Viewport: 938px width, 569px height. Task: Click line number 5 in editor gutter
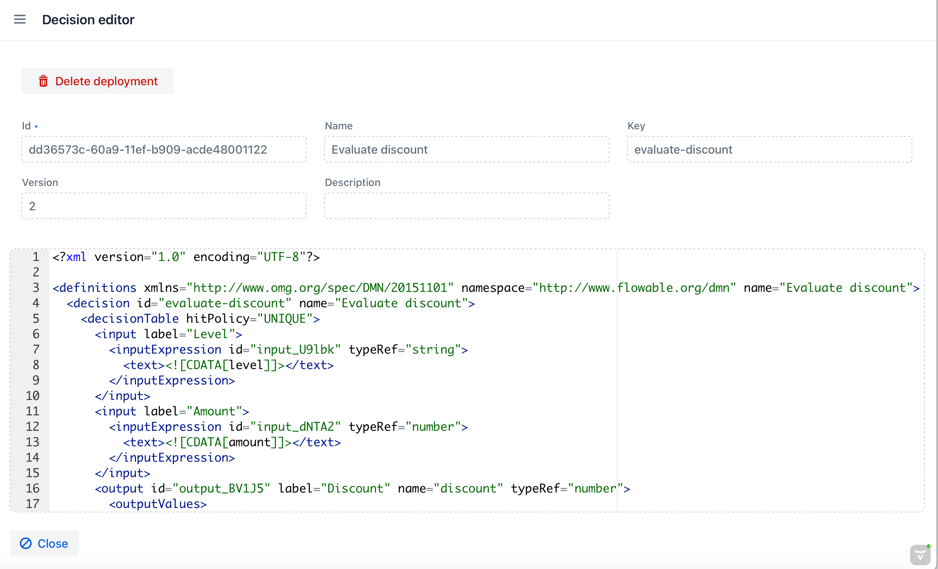36,319
